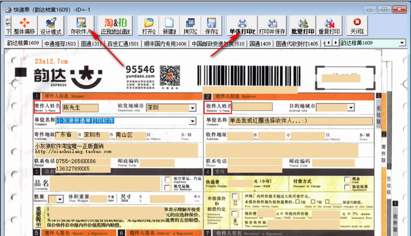The width and height of the screenshot is (411, 236).
Task: Click the 打开 open folder icon
Action: (149, 26)
